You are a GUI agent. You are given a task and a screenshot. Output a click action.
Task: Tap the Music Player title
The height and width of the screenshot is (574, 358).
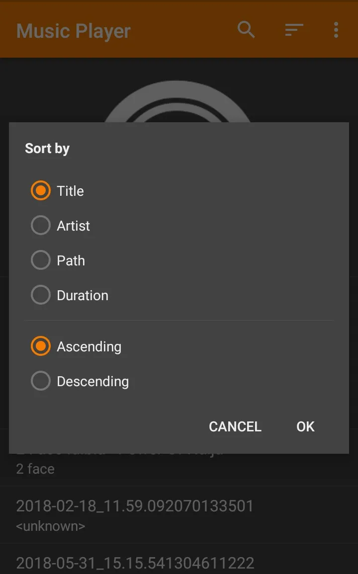click(x=73, y=31)
